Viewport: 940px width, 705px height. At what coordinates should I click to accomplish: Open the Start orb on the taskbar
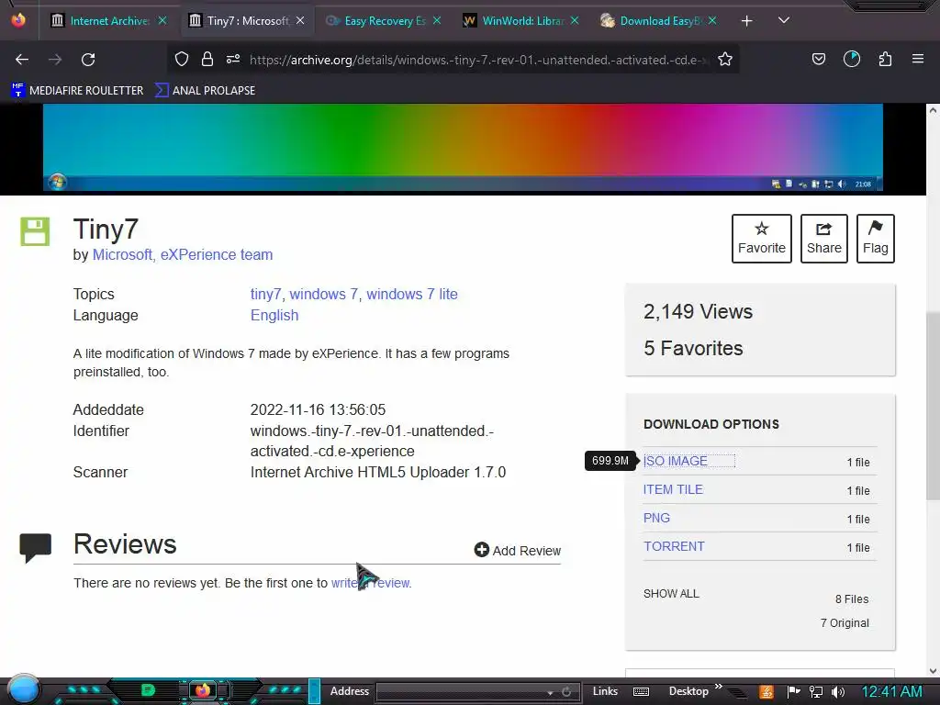coord(24,689)
